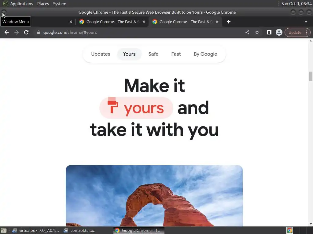Share this page using share icon

click(247, 32)
